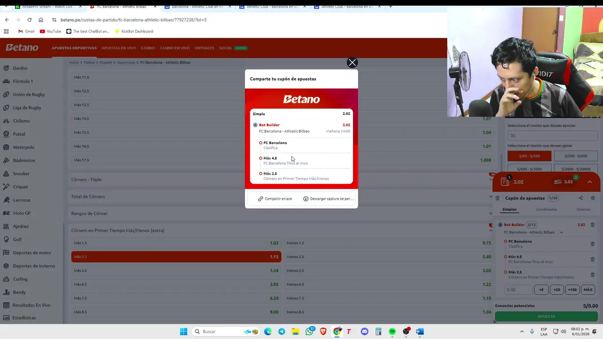Select Menos 3.5 odds 3.05
603x339 pixels.
389,270
